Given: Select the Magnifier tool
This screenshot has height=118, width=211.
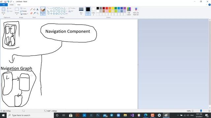Looking at the screenshot, I should pos(37,13).
